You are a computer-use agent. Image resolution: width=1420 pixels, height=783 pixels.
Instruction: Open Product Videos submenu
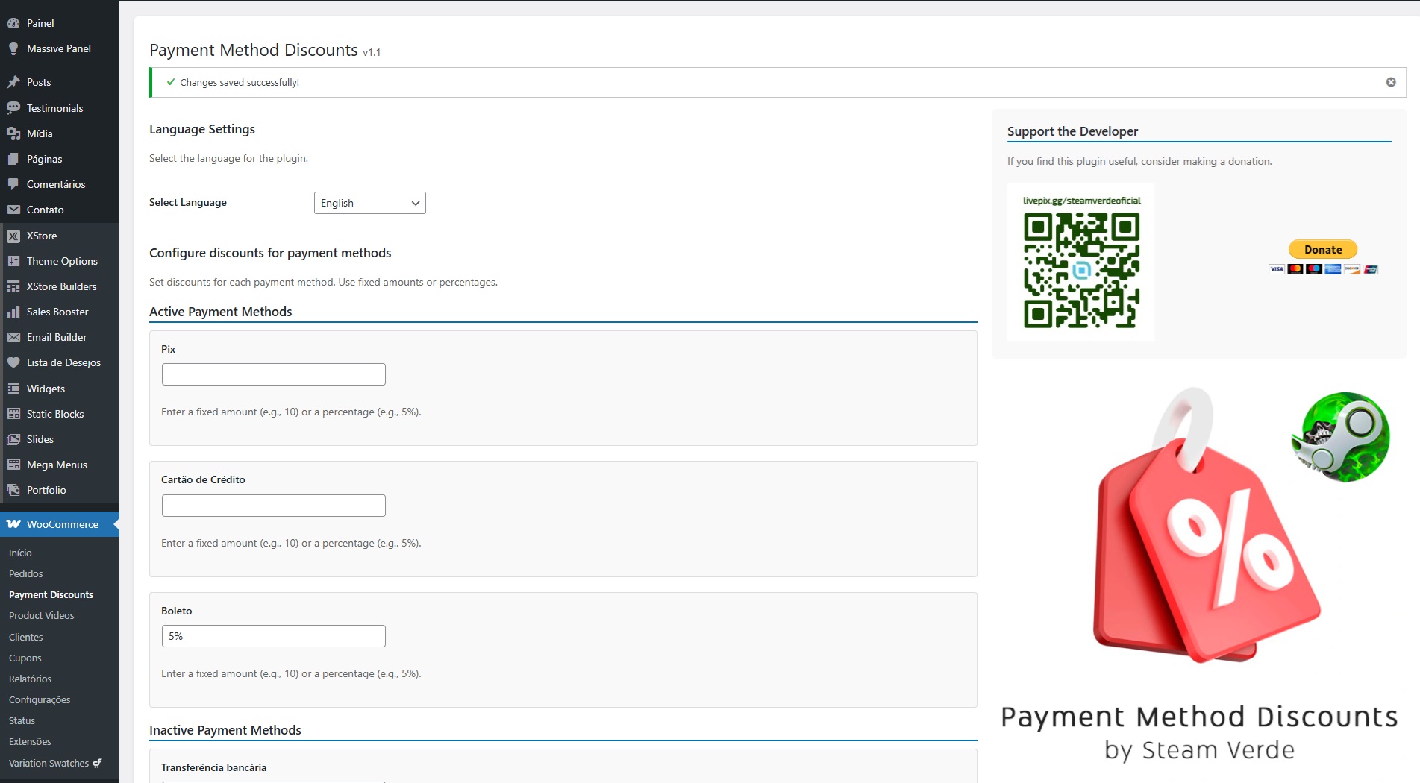coord(42,615)
